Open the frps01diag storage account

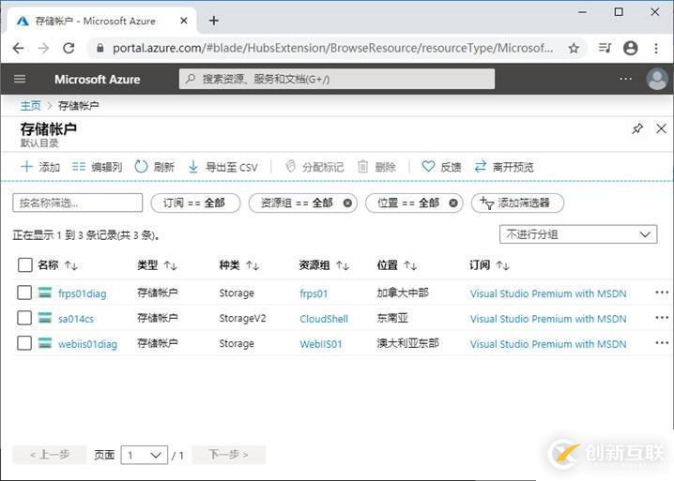tap(82, 293)
